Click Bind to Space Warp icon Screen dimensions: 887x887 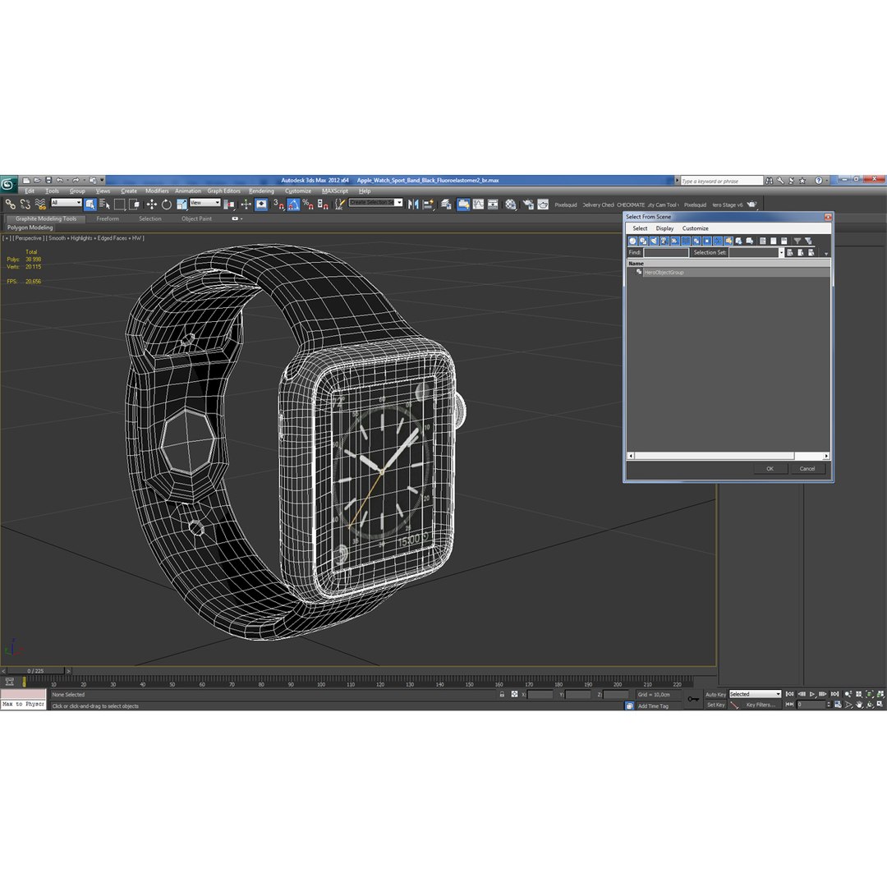(x=40, y=205)
